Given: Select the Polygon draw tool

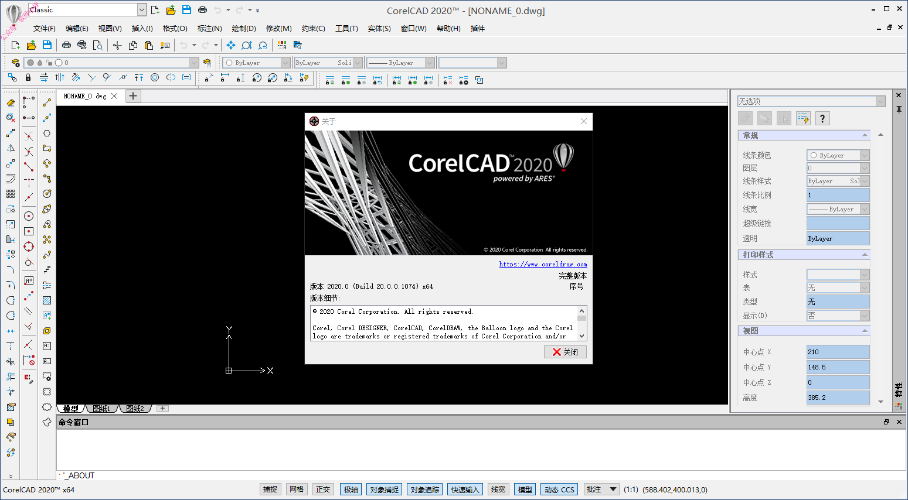Looking at the screenshot, I should 47,133.
